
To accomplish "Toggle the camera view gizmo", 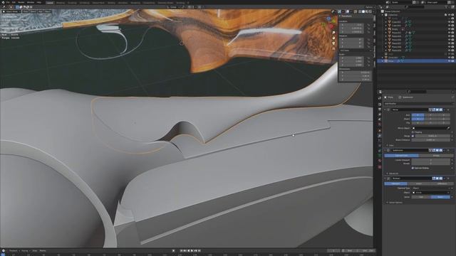I will [x=333, y=43].
